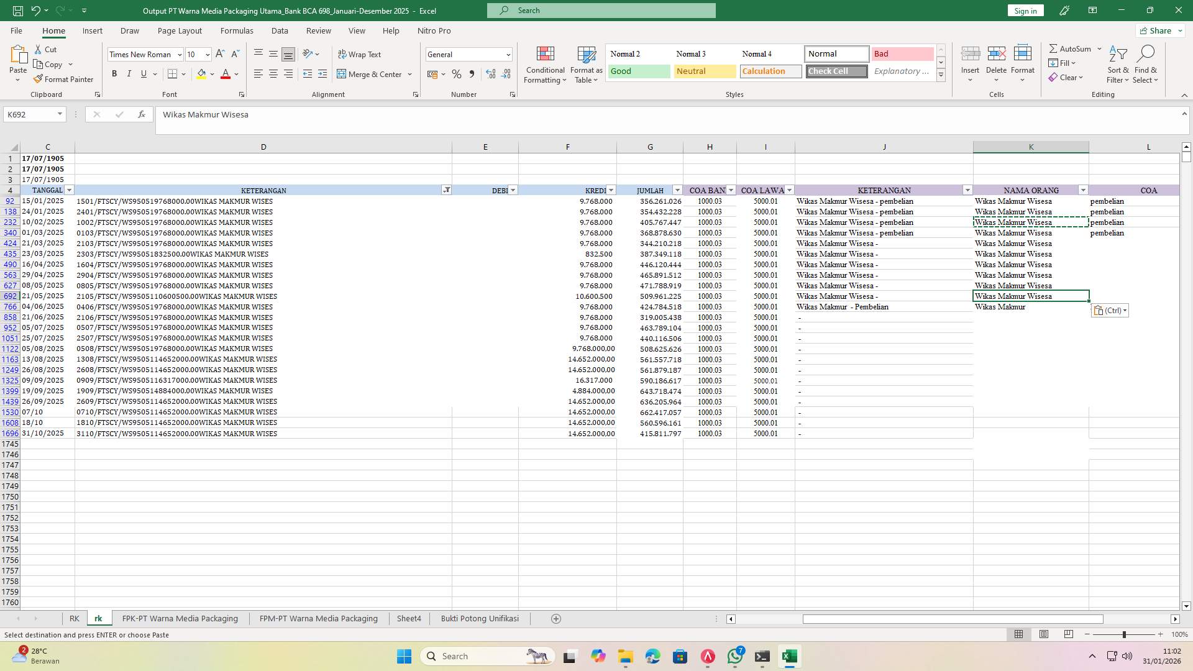
Task: Open Conditional Formatting options
Action: tap(545, 64)
